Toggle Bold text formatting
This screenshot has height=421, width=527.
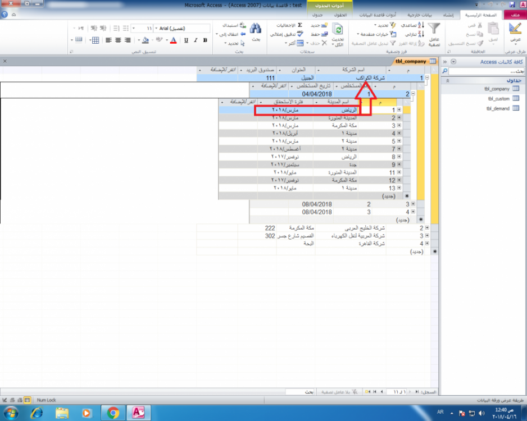[x=206, y=40]
